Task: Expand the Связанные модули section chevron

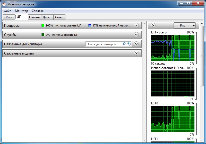Action: point(136,53)
